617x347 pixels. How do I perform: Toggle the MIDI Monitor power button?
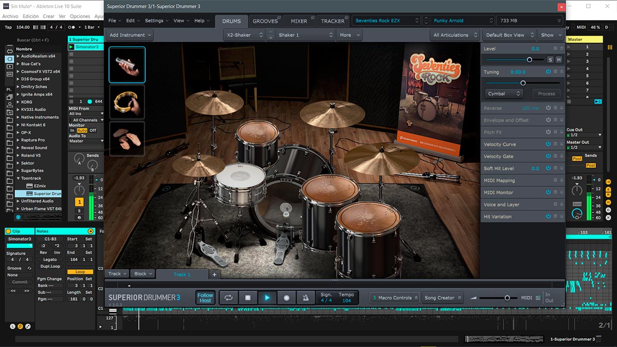(x=548, y=192)
